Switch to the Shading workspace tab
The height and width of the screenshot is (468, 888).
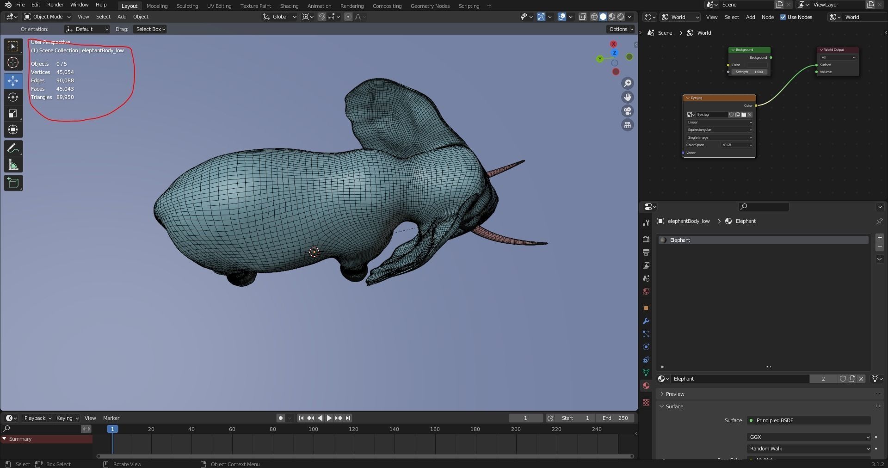289,6
